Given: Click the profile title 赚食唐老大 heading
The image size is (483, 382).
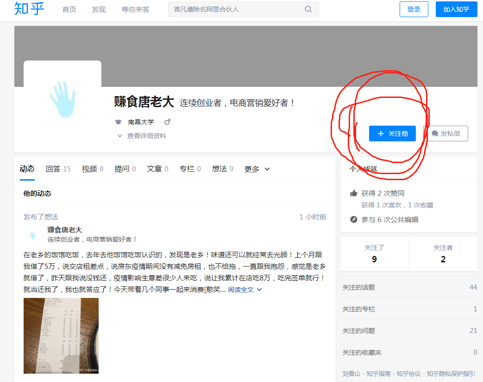Looking at the screenshot, I should (144, 102).
